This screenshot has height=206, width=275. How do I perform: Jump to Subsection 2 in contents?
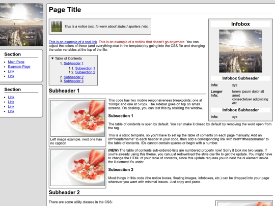coord(85,72)
